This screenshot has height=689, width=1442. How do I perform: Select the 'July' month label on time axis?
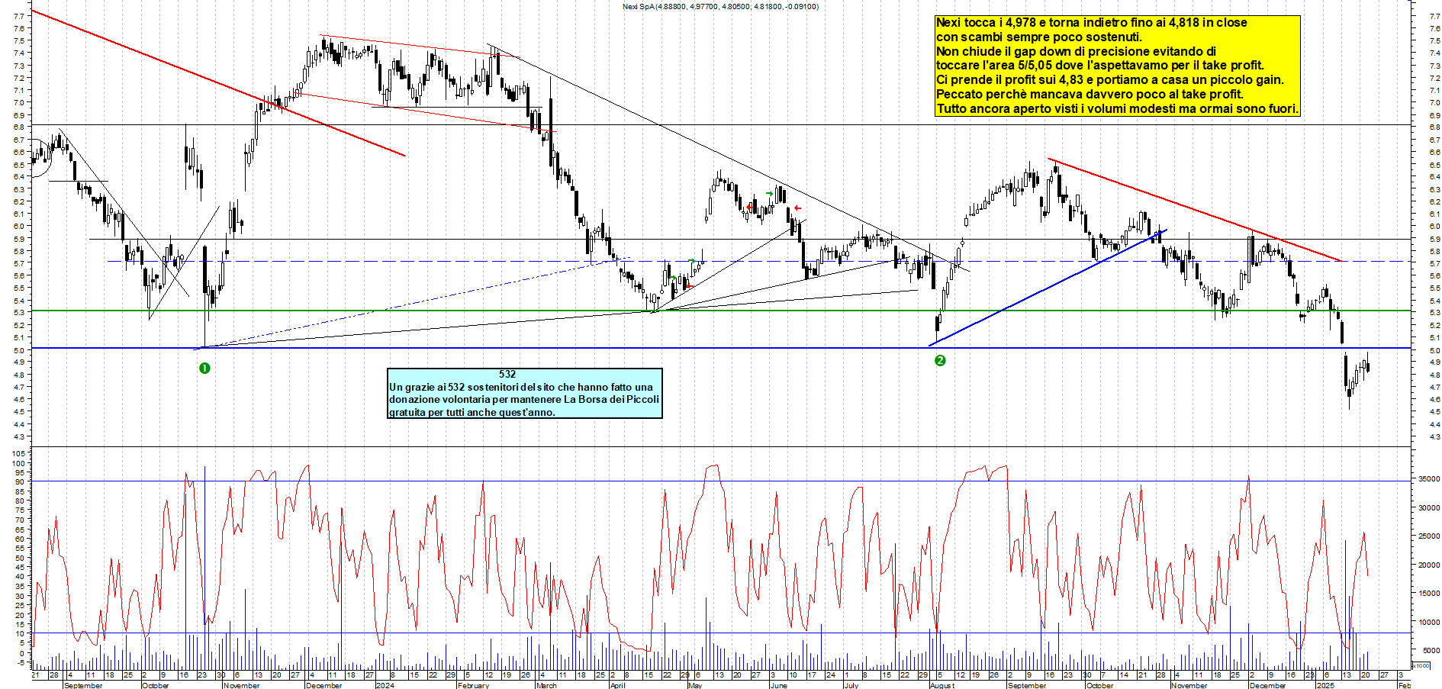tap(851, 685)
